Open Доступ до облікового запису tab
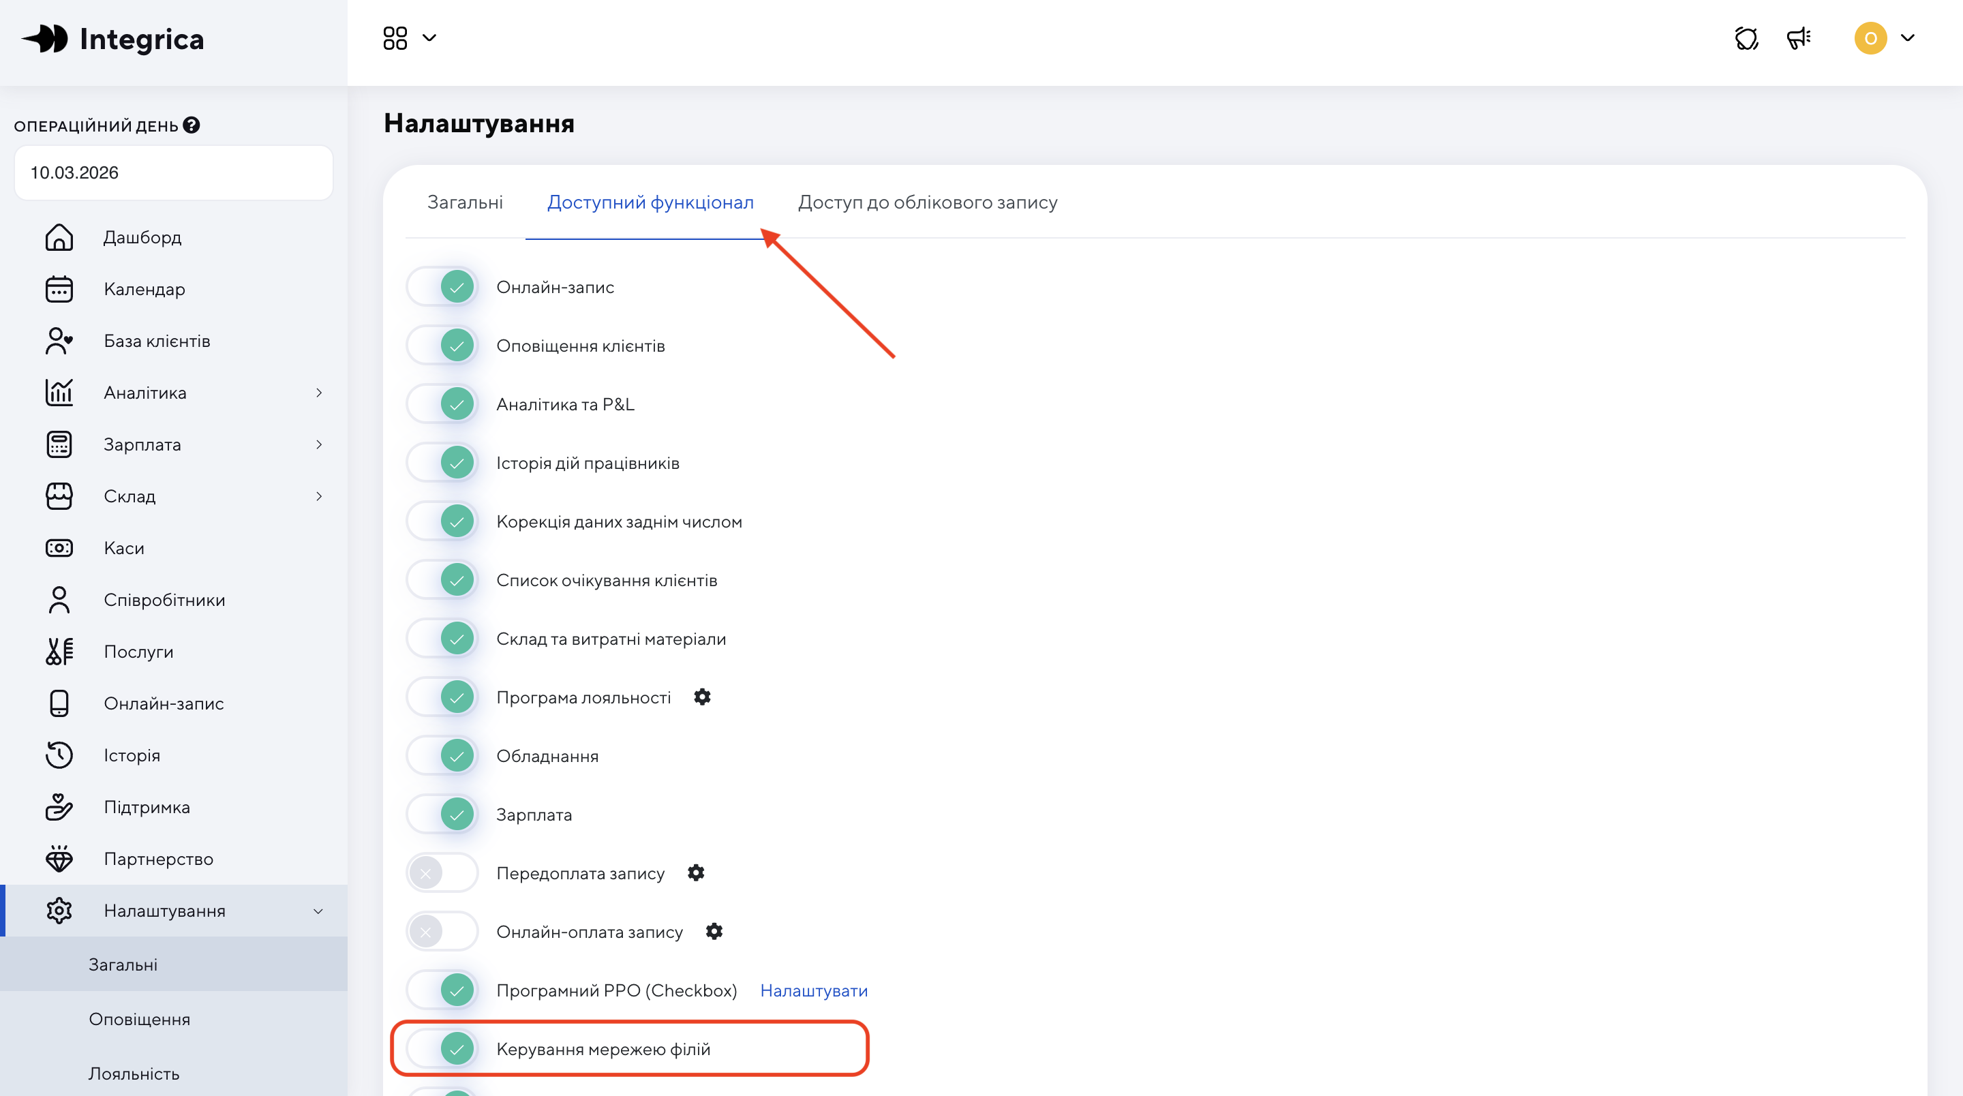 (928, 202)
